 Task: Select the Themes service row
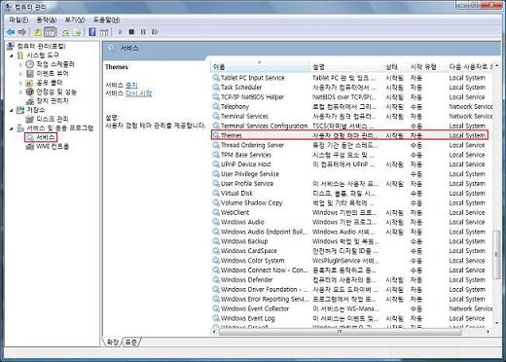pyautogui.click(x=349, y=135)
